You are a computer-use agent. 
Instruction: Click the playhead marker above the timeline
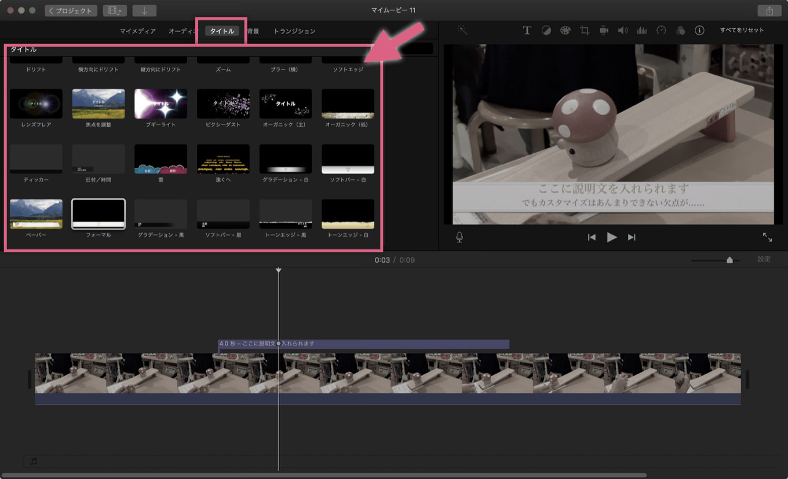click(279, 270)
